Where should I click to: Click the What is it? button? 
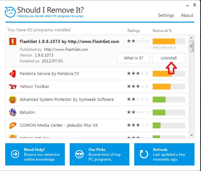pyautogui.click(x=134, y=58)
